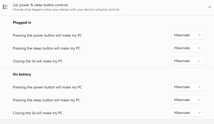Click chevron arrow in On battery sleep button dropdown

[199, 100]
